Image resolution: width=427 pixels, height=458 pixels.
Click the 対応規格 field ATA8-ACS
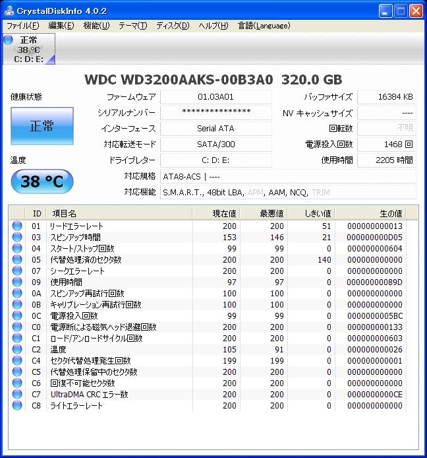click(x=288, y=176)
